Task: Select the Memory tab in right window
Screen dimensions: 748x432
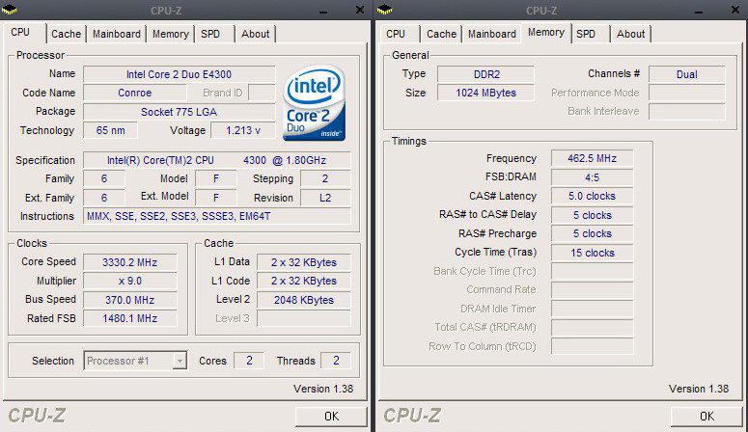Action: (x=545, y=33)
